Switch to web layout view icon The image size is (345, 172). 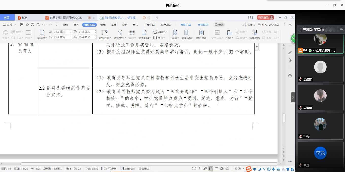[222, 169]
